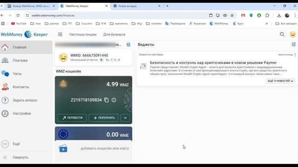Viewport: 298px width, 167px height.
Task: Click the search magnifier icon
Action: point(282,34)
